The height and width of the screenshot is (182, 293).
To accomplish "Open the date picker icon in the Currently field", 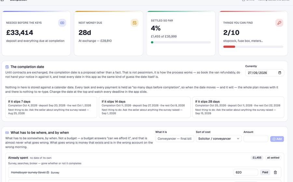I will click(280, 73).
